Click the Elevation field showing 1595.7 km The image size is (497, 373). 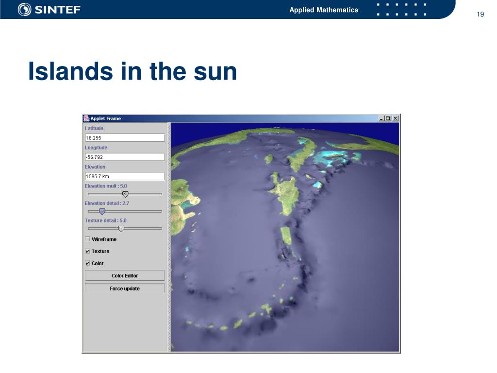point(125,176)
